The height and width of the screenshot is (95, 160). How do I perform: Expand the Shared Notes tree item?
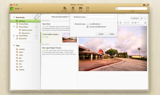pyautogui.click(x=14, y=35)
